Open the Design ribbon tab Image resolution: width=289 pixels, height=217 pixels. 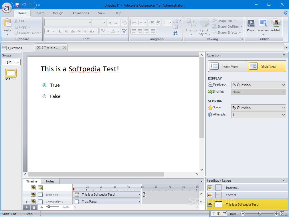click(58, 13)
